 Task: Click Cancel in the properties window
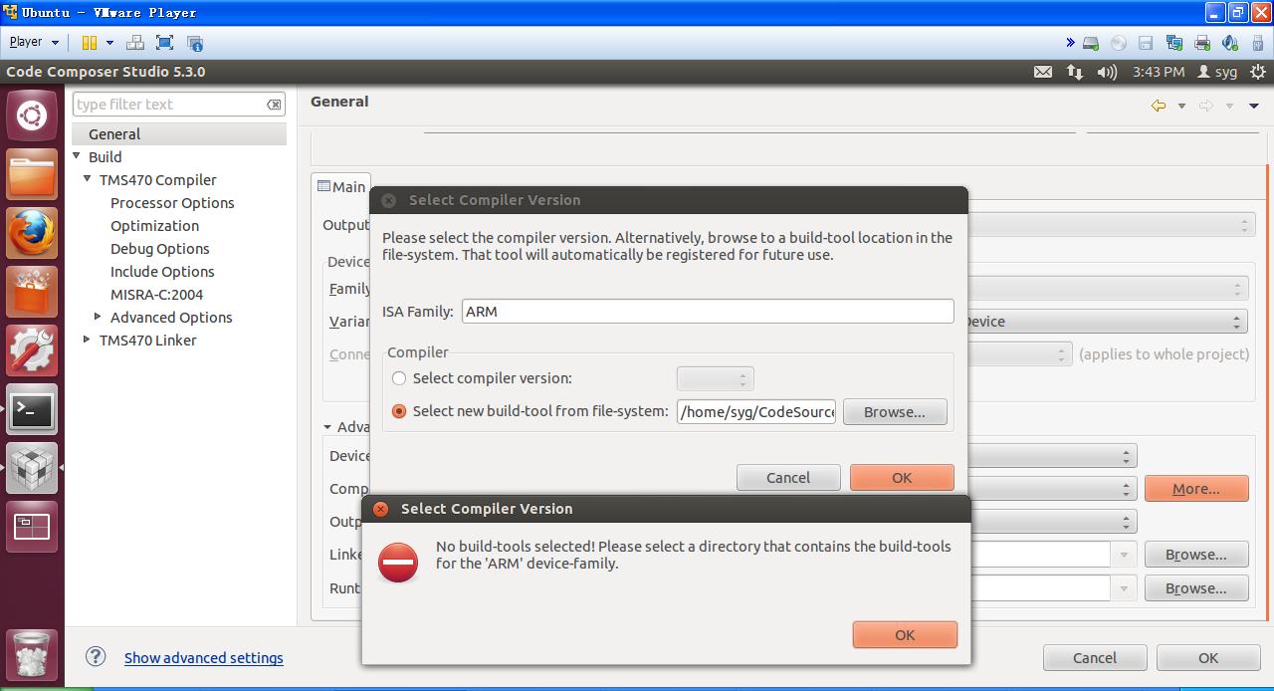tap(1095, 658)
